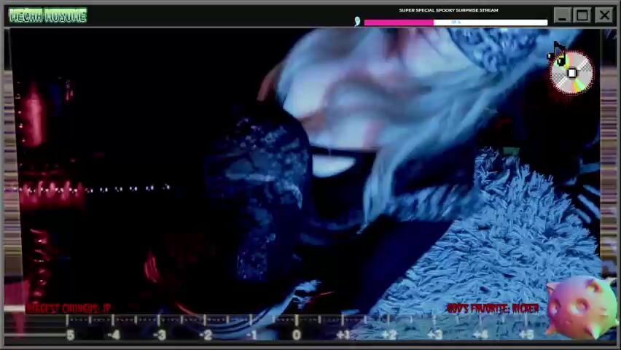The height and width of the screenshot is (350, 621).
Task: Click the spinning CD music icon
Action: point(571,71)
